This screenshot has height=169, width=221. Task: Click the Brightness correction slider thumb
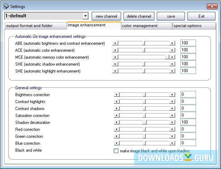144,94
